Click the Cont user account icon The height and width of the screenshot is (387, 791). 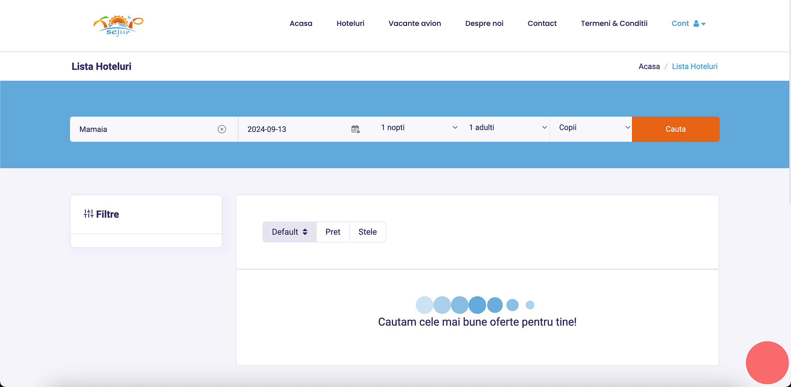696,23
